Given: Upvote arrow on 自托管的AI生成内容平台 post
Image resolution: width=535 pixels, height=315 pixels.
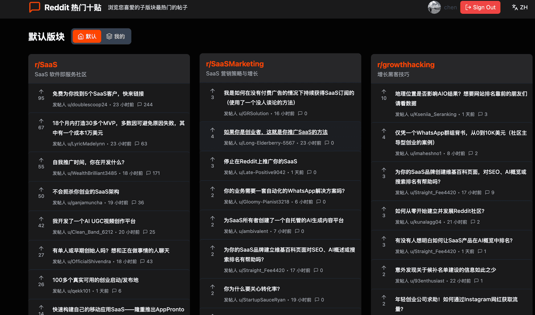Looking at the screenshot, I should pyautogui.click(x=212, y=218).
